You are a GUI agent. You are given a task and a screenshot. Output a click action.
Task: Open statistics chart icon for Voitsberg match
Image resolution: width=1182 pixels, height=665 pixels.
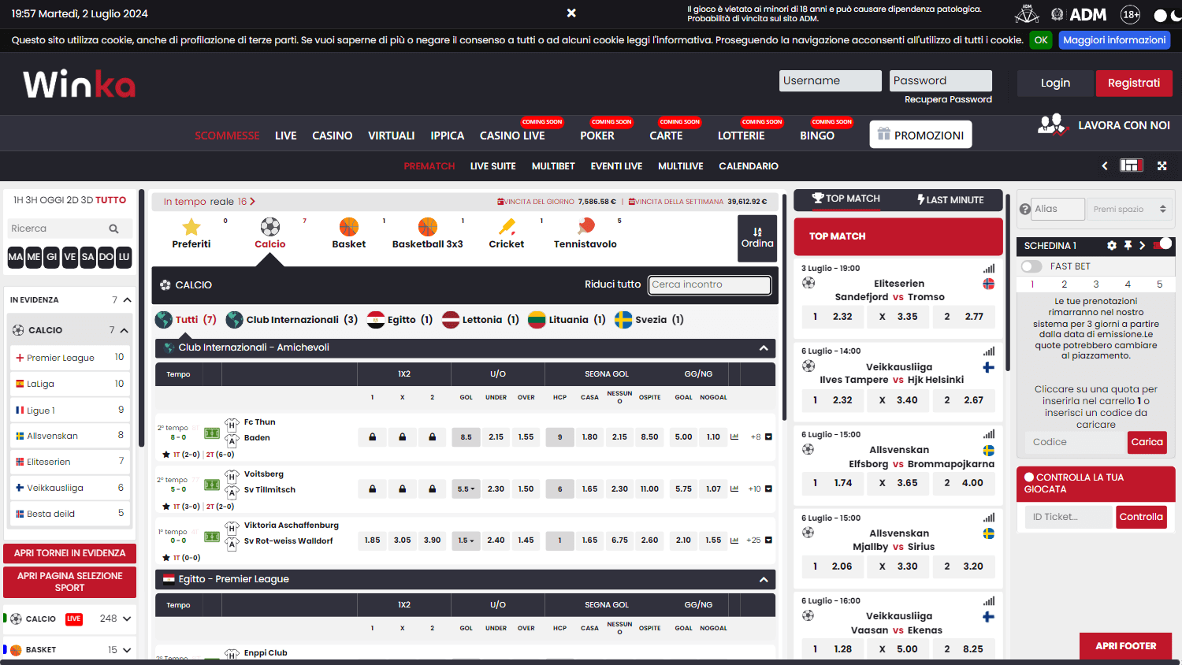[734, 489]
